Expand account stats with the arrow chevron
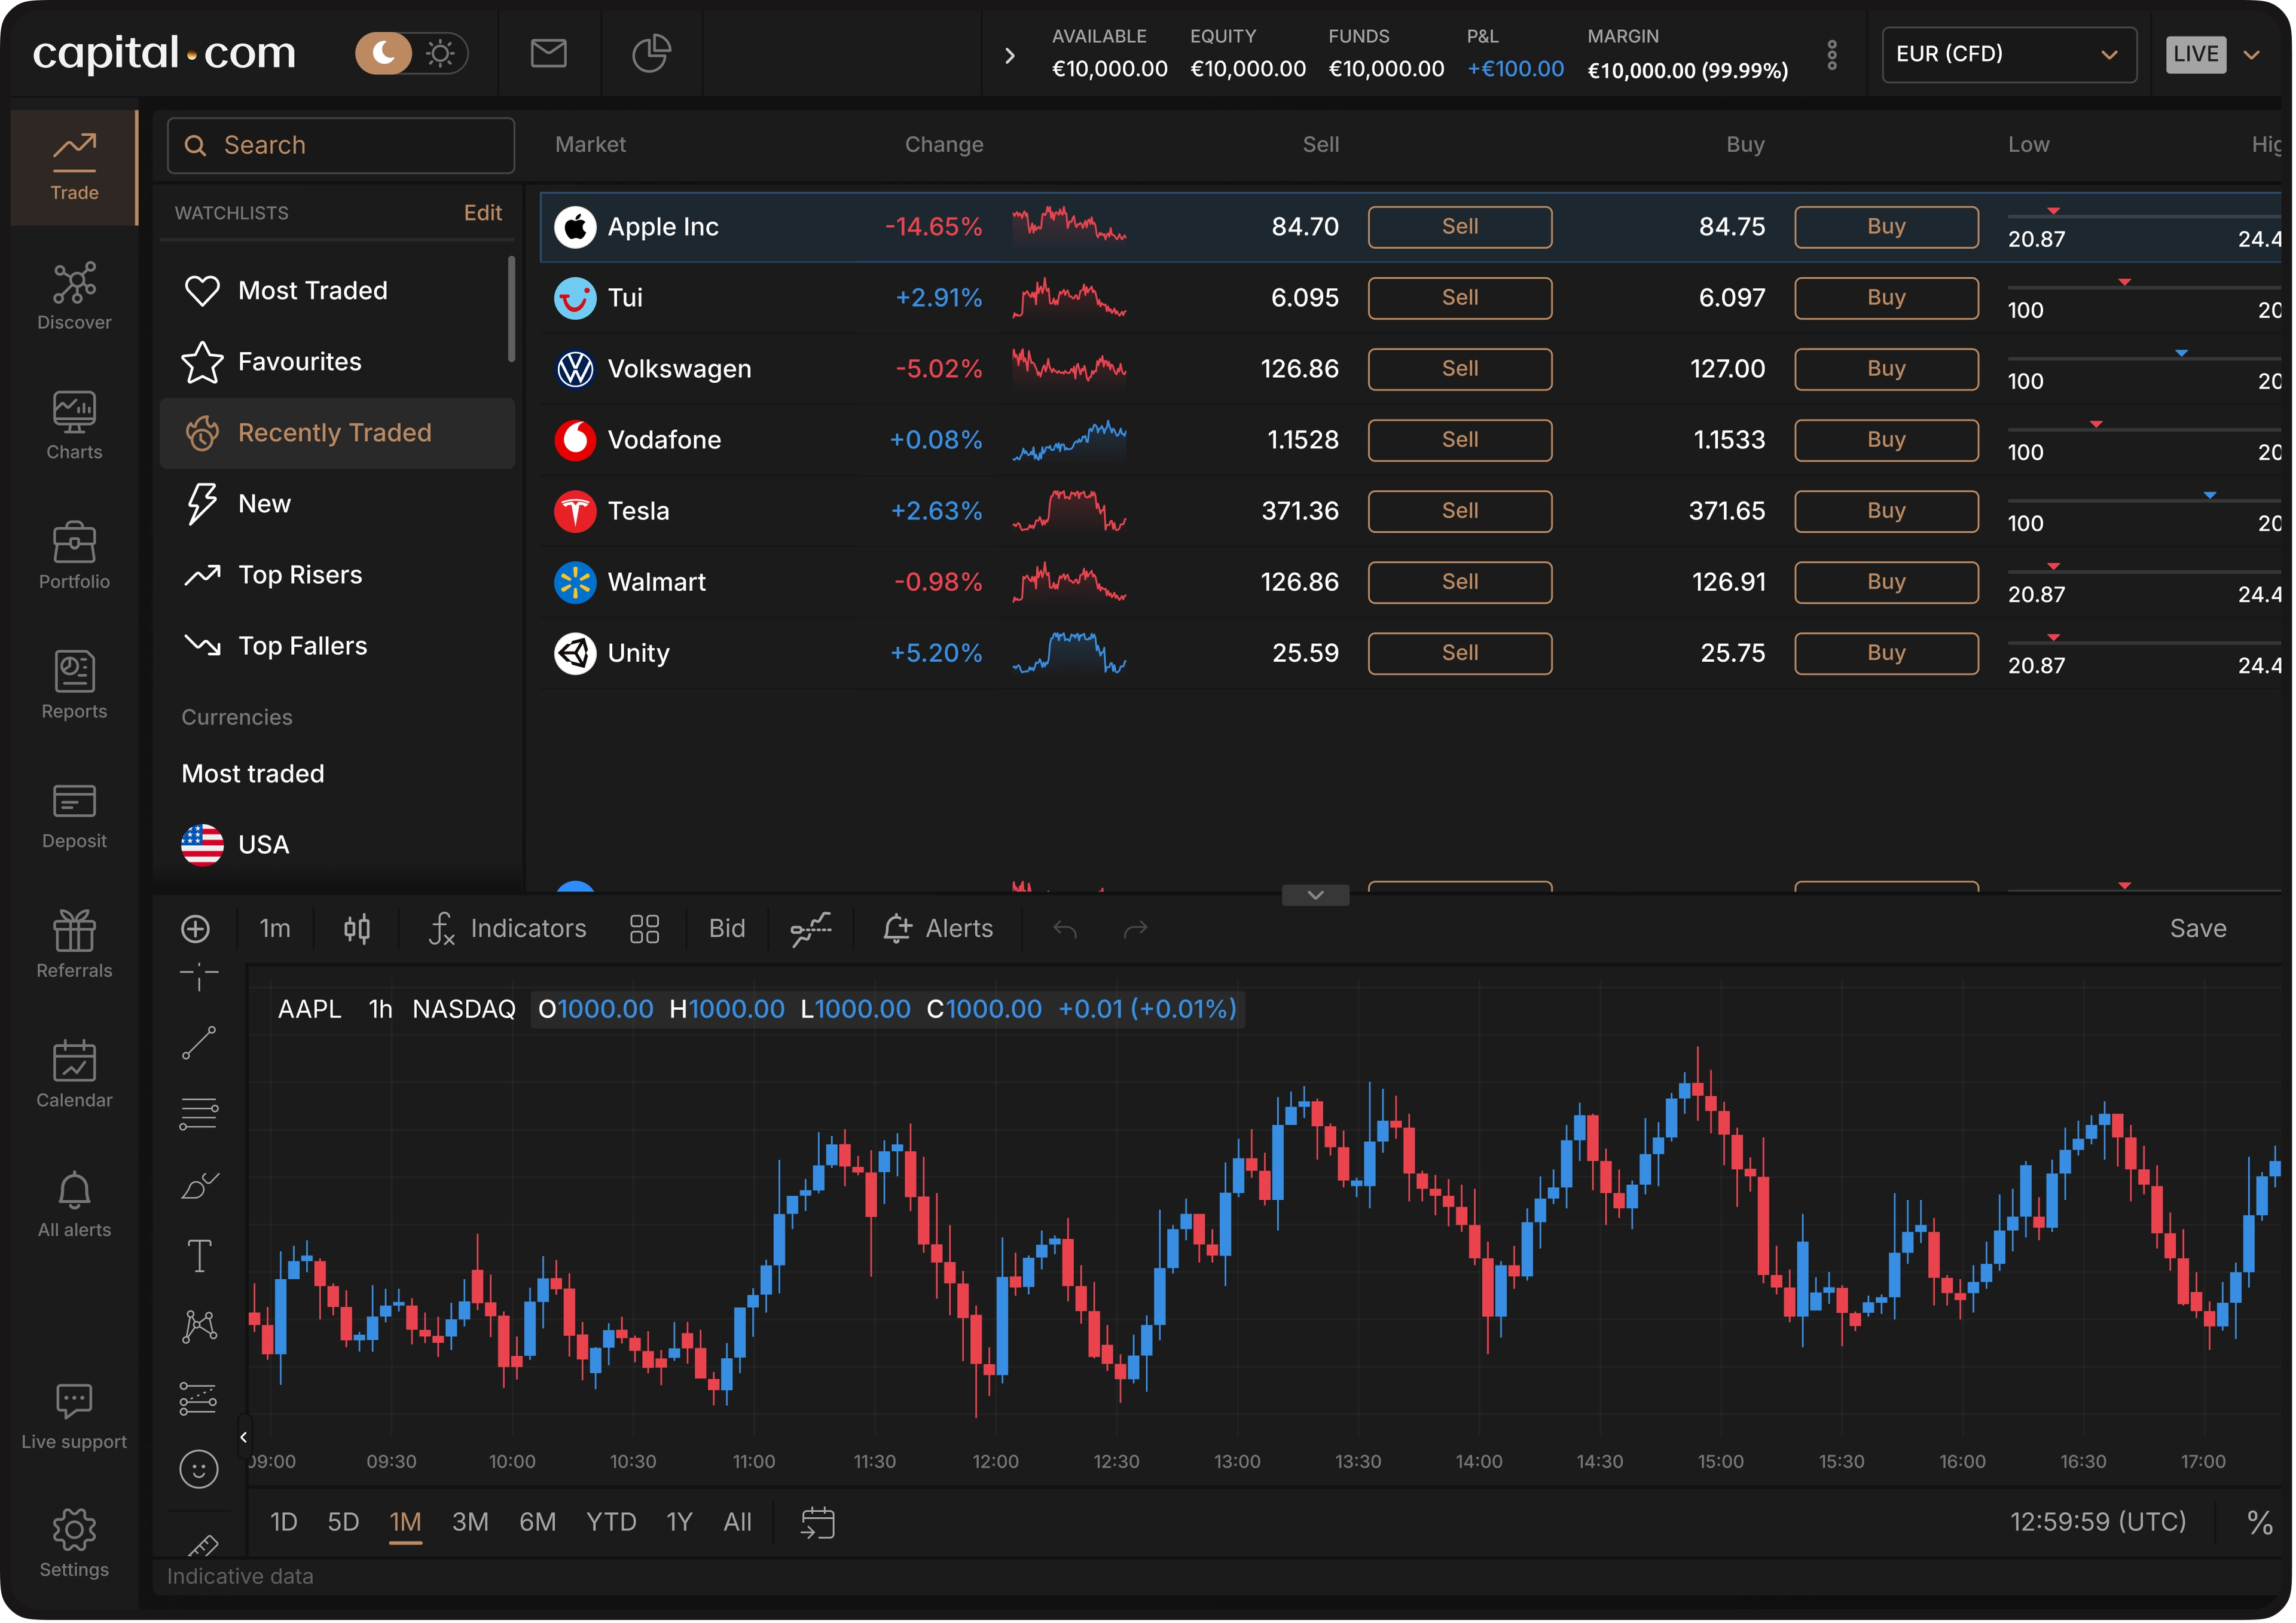 point(1010,56)
